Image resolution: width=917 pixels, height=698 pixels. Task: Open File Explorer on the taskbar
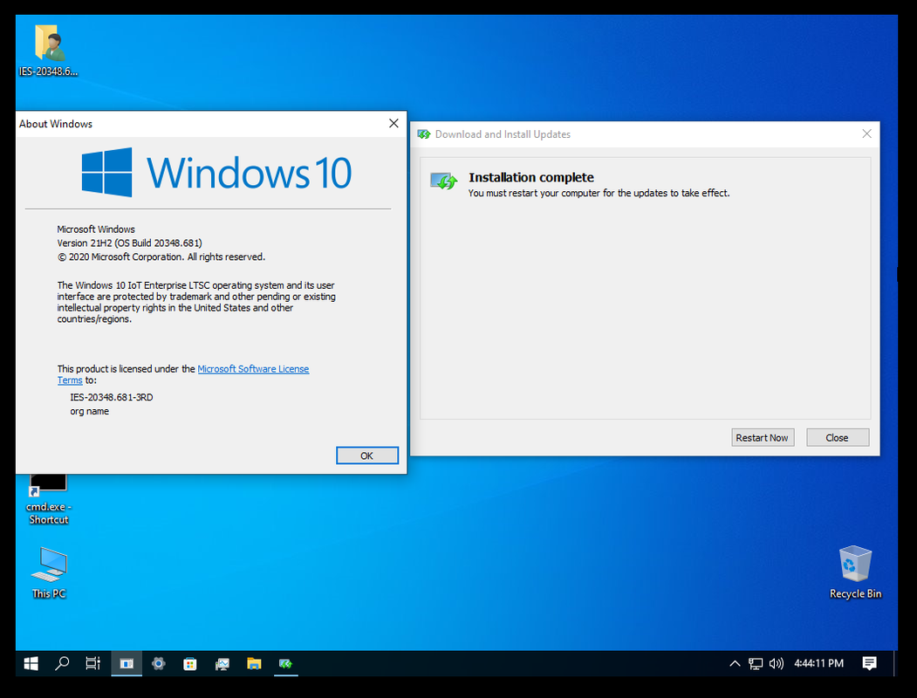click(x=254, y=663)
